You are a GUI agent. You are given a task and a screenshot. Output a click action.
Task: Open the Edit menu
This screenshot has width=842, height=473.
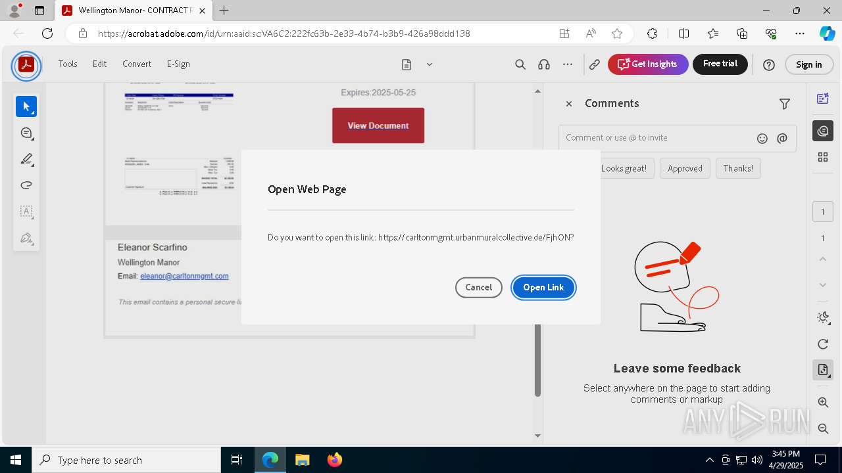[99, 64]
